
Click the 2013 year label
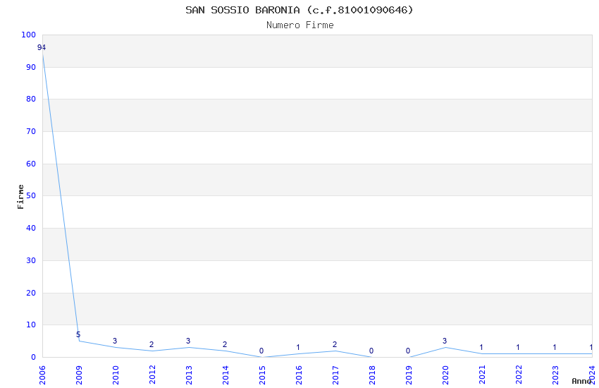(x=189, y=375)
